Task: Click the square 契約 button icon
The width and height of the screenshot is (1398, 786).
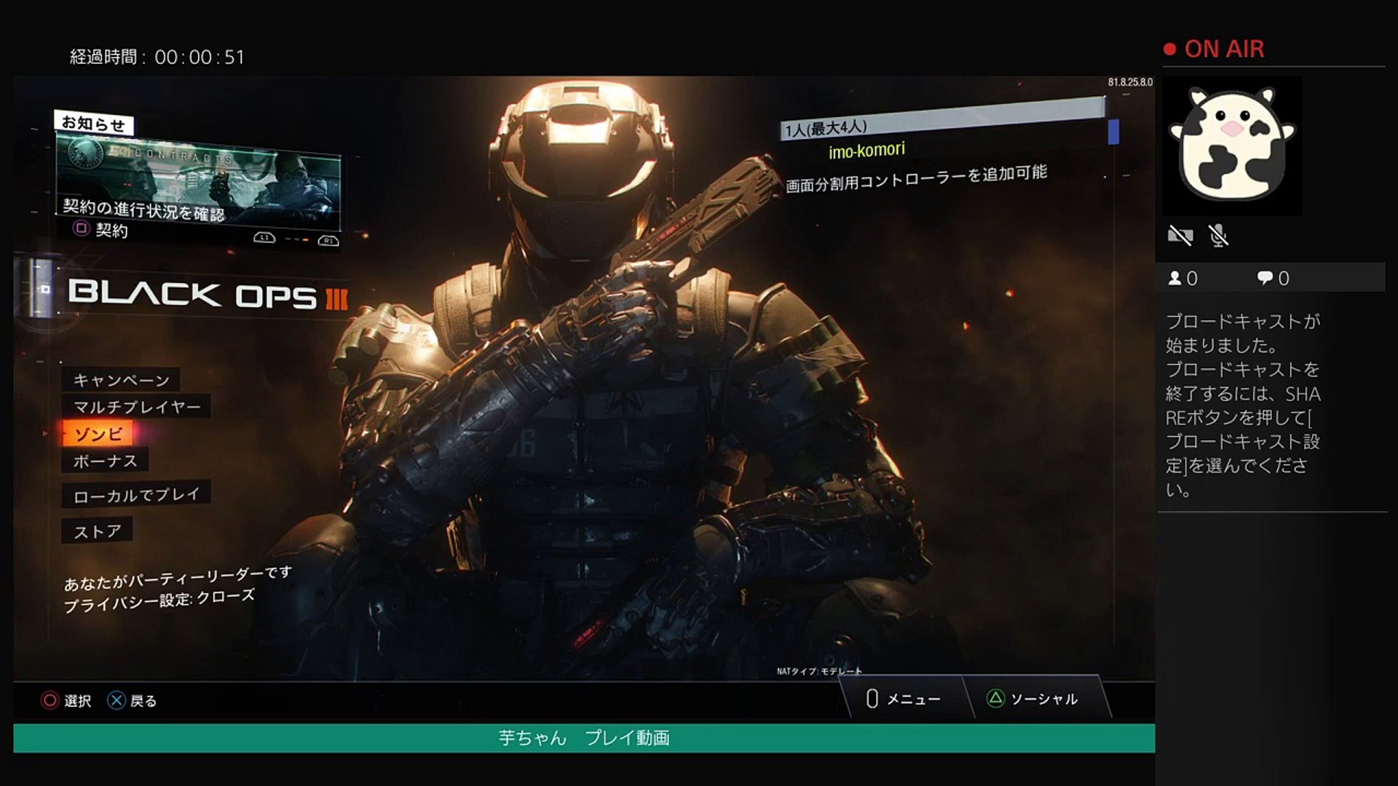Action: coord(82,229)
